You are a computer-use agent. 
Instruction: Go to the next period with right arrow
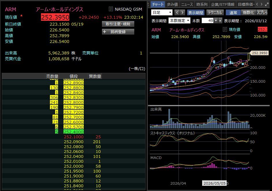click(182, 12)
